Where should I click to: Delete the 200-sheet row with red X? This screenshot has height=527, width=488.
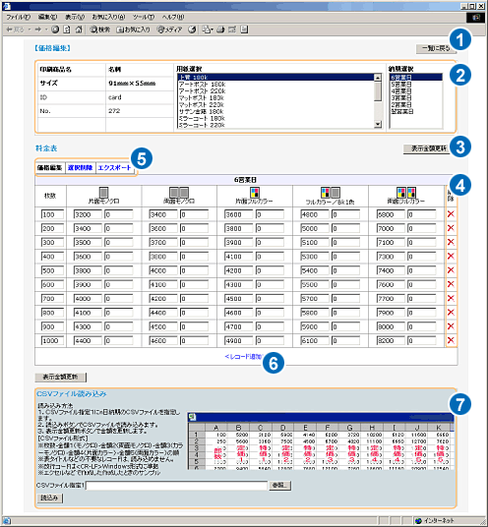click(451, 228)
